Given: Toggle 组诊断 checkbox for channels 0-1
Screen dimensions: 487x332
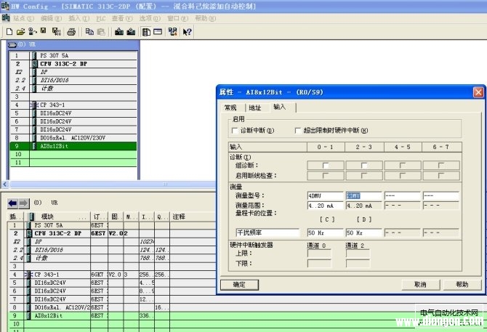Looking at the screenshot, I should 324,166.
